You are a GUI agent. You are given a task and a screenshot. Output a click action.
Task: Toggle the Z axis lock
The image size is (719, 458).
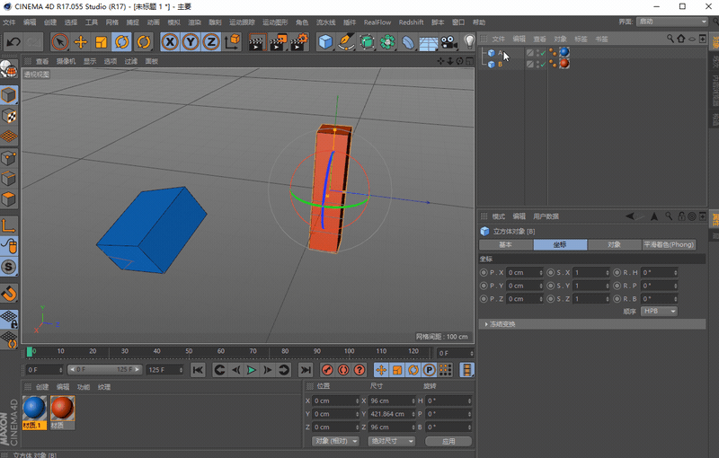[x=211, y=42]
